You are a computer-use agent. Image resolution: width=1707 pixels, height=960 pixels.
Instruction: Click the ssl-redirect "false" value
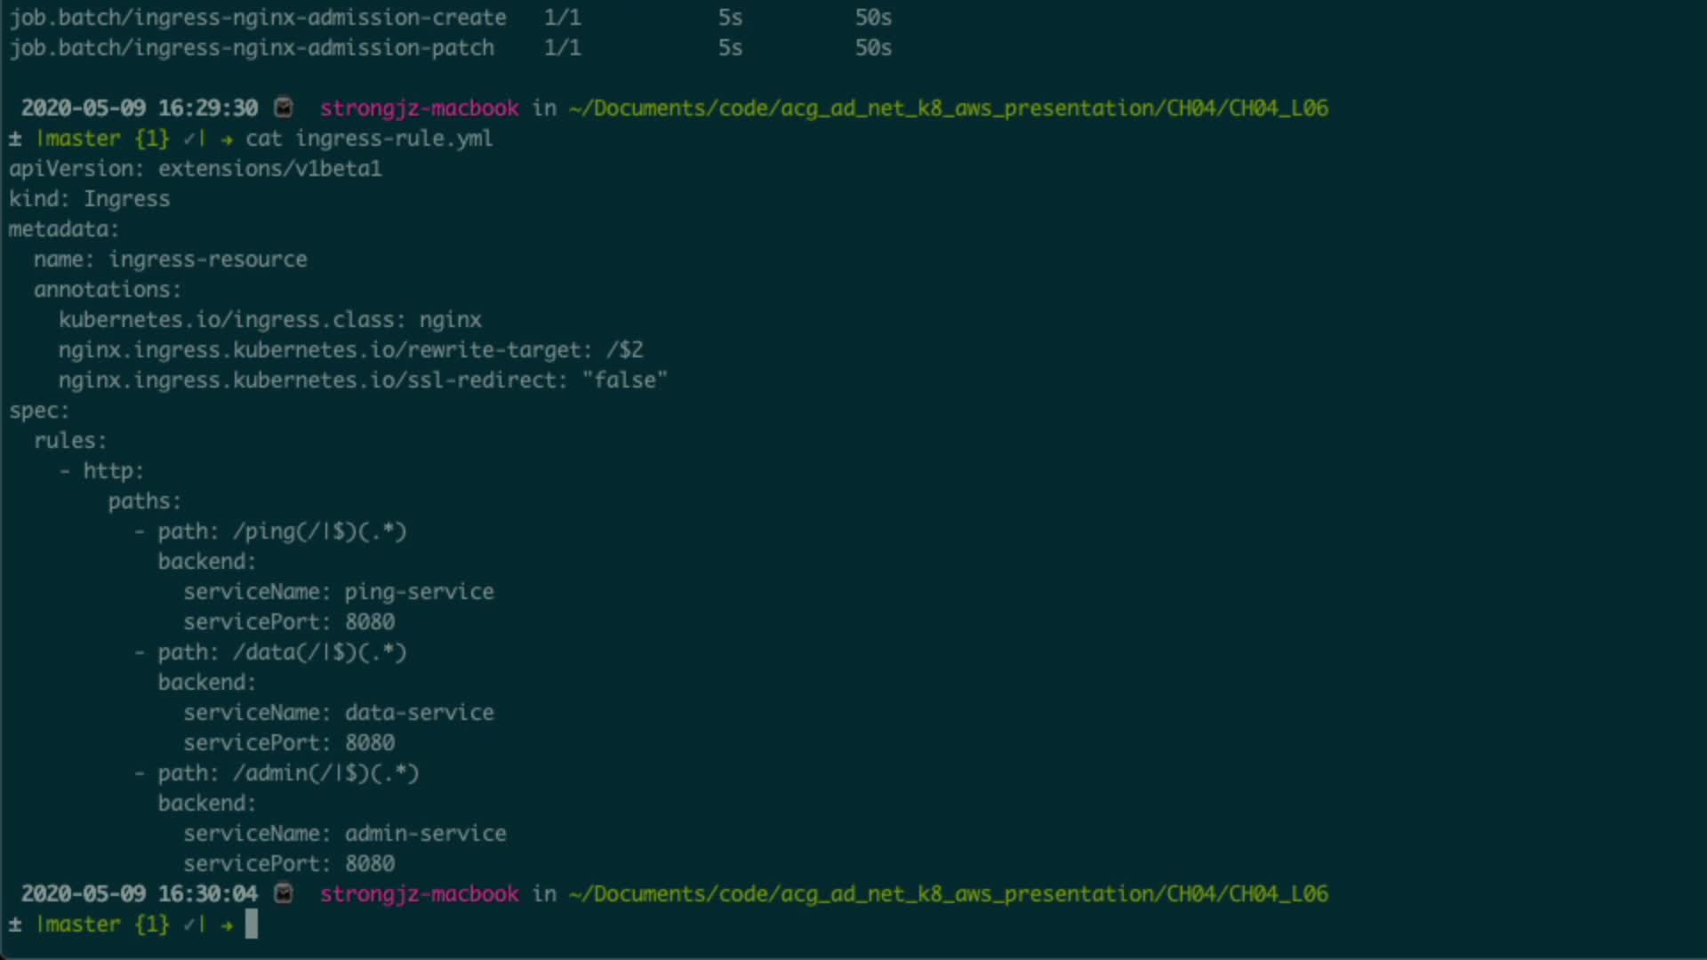(x=624, y=380)
